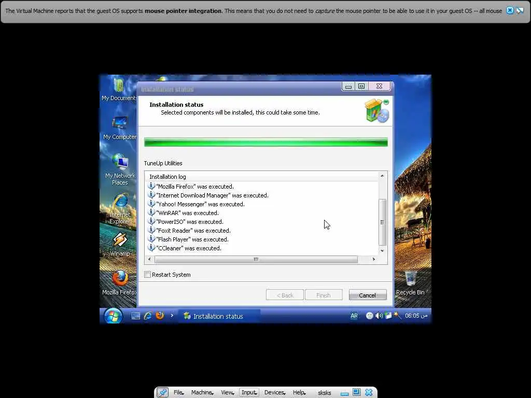Click Show Desktop quick launch icon
The image size is (531, 398).
(136, 316)
